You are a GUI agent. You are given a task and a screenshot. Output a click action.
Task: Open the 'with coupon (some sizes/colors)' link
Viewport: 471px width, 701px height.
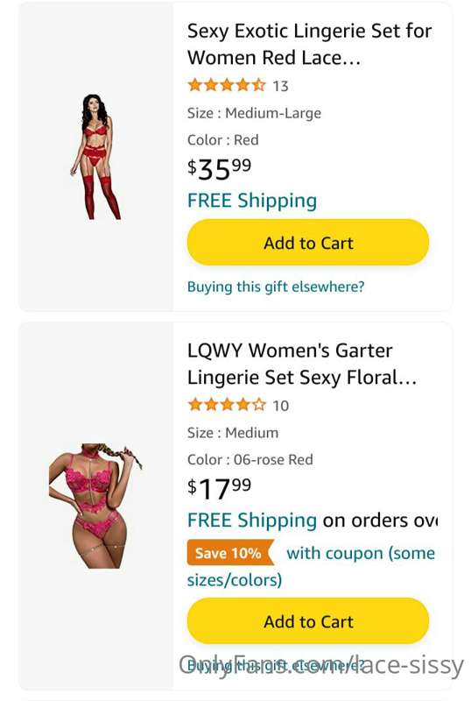tap(312, 566)
